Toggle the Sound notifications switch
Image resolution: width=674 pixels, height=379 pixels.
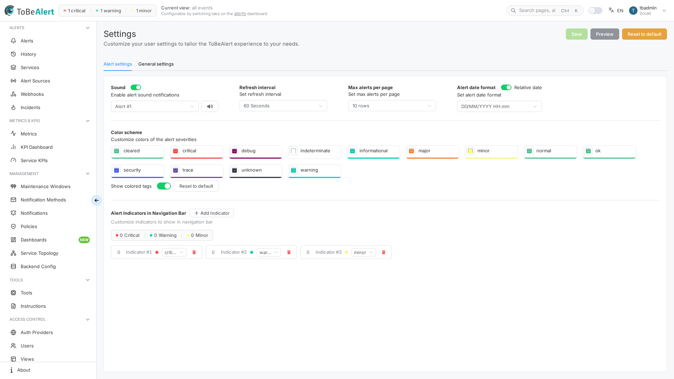click(136, 87)
